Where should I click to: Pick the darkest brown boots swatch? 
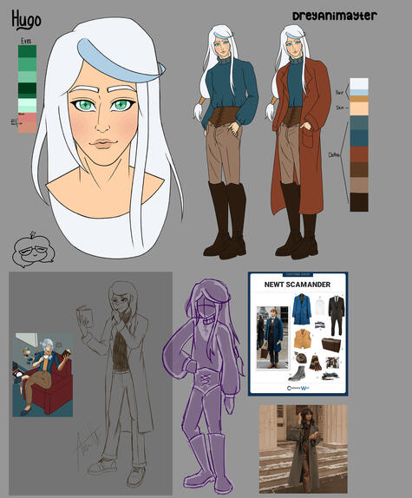click(x=359, y=202)
